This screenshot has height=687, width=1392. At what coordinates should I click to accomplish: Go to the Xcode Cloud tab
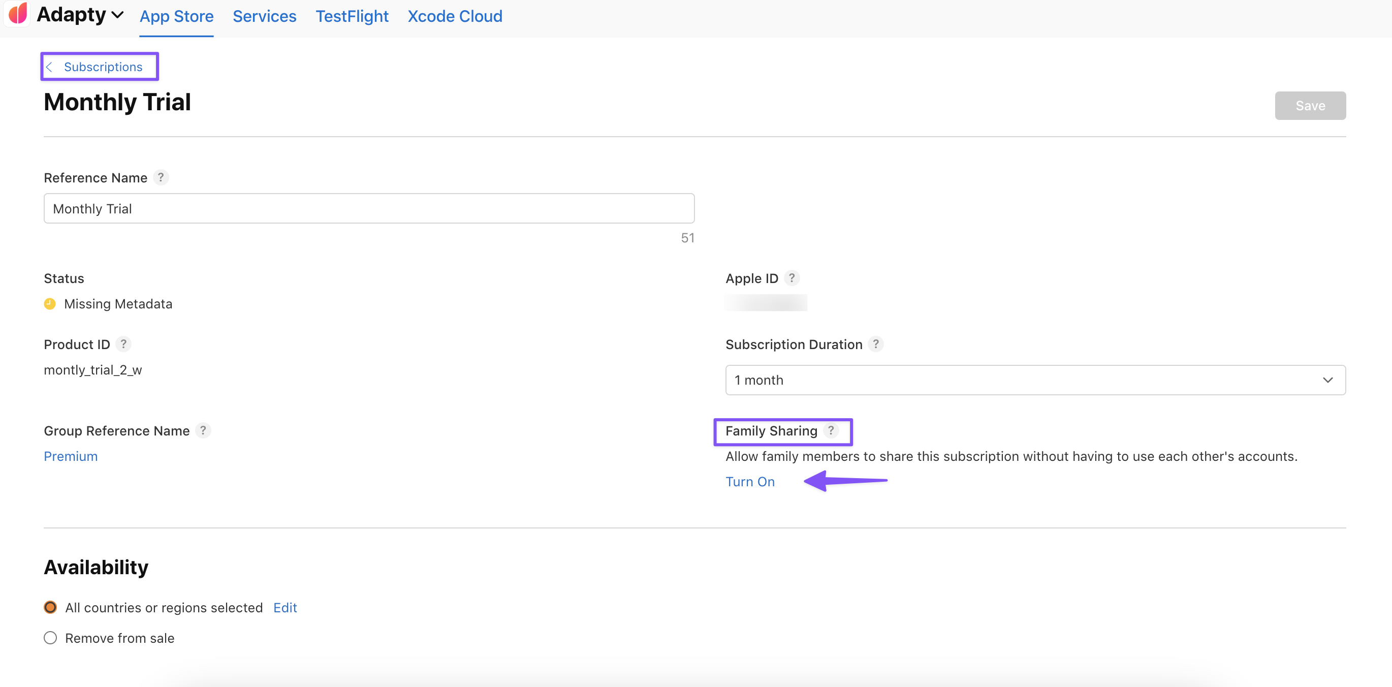tap(455, 16)
